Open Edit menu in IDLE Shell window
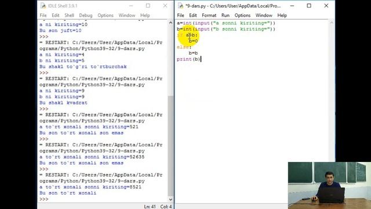 click(56, 16)
